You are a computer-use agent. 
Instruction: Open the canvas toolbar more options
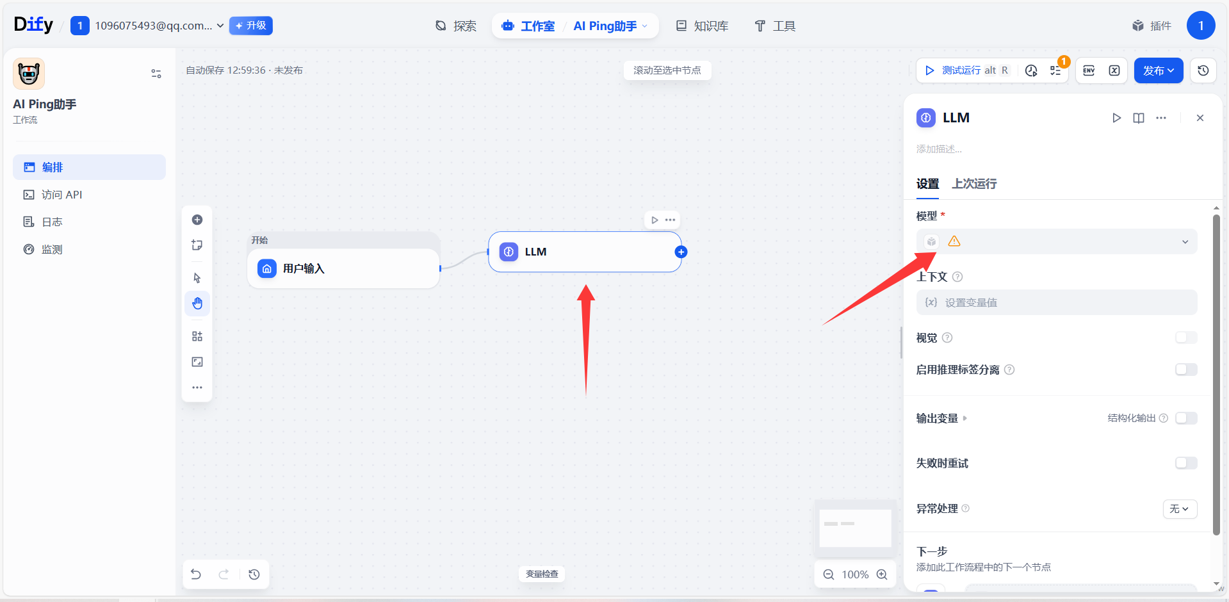point(197,387)
